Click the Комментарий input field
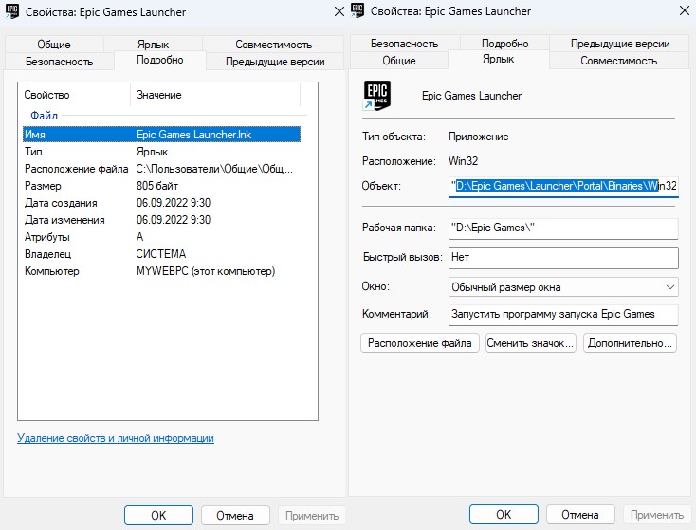This screenshot has height=530, width=696. [563, 314]
